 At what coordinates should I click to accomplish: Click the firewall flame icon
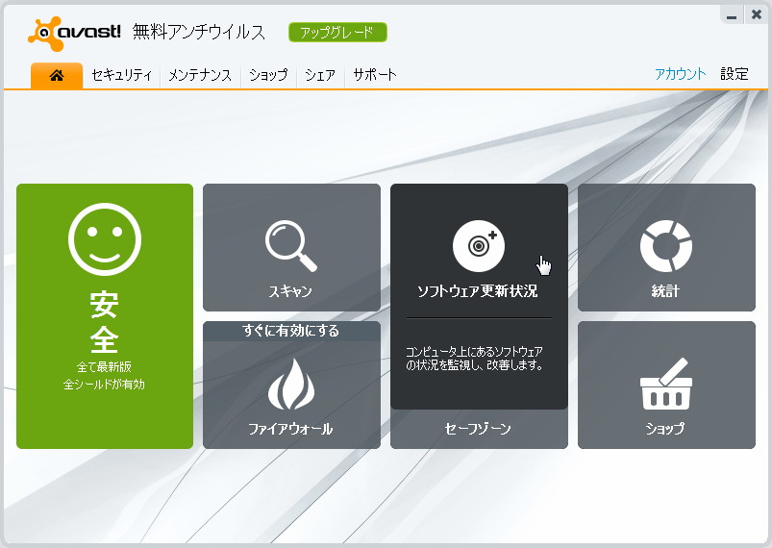point(291,385)
